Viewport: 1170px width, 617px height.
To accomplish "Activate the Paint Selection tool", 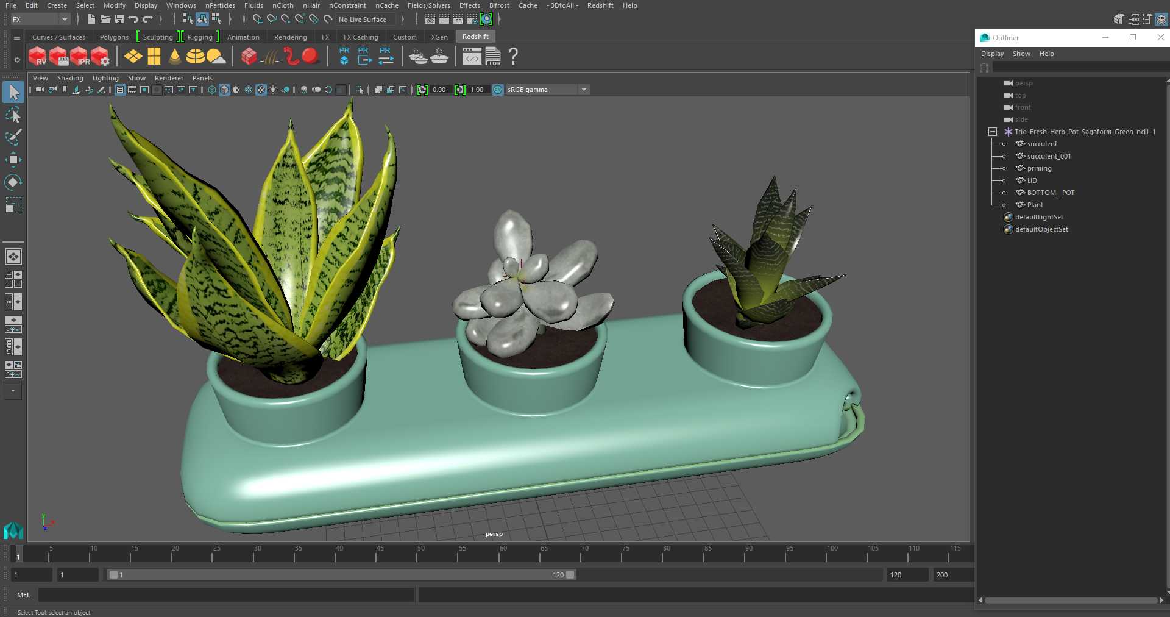I will [x=13, y=137].
